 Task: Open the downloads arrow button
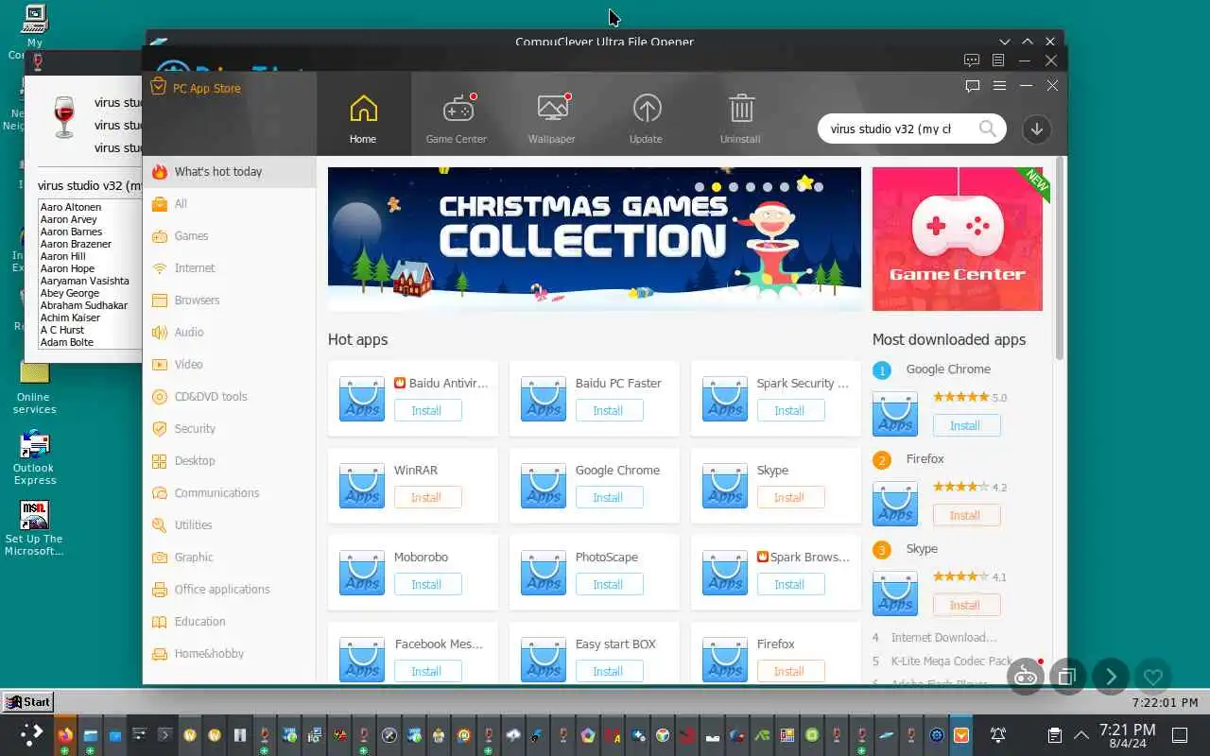tap(1037, 129)
